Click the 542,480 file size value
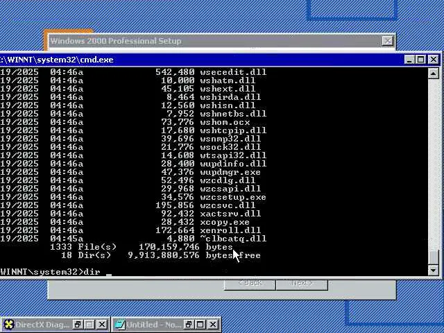The image size is (444, 333). click(175, 72)
